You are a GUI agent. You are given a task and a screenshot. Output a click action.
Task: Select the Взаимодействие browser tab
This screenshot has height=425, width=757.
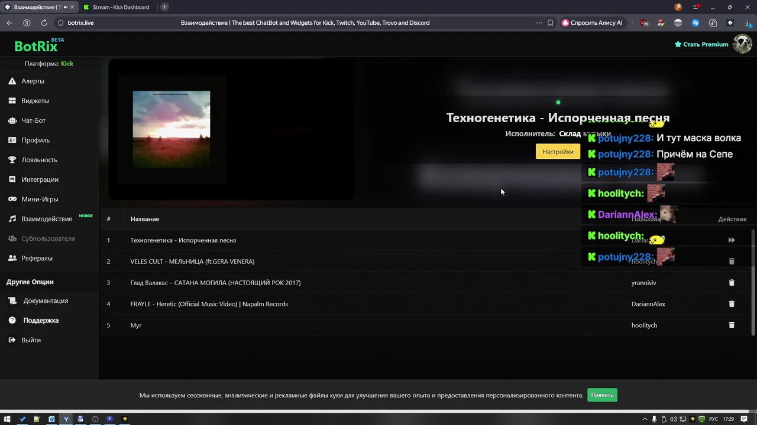[39, 7]
